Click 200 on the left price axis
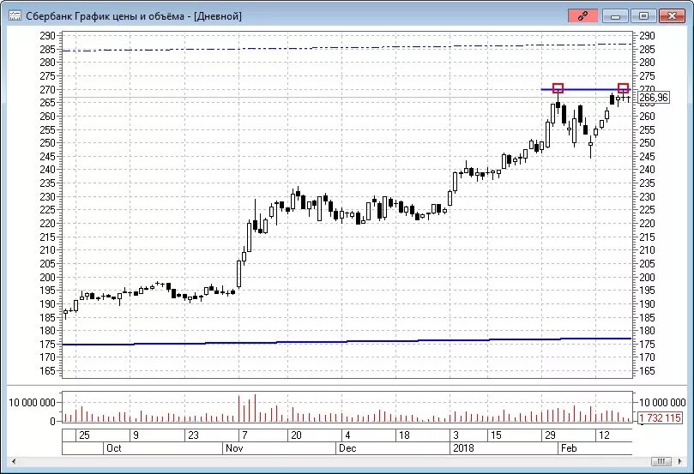 (47, 277)
